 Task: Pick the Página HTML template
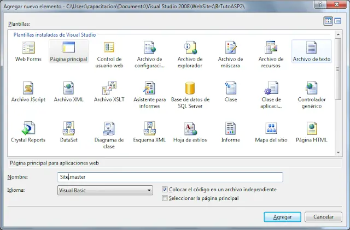tap(311, 132)
